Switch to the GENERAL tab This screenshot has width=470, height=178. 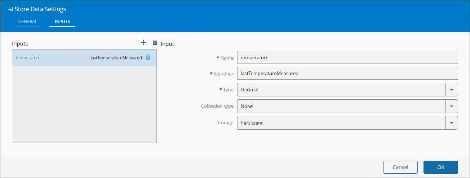tap(28, 22)
